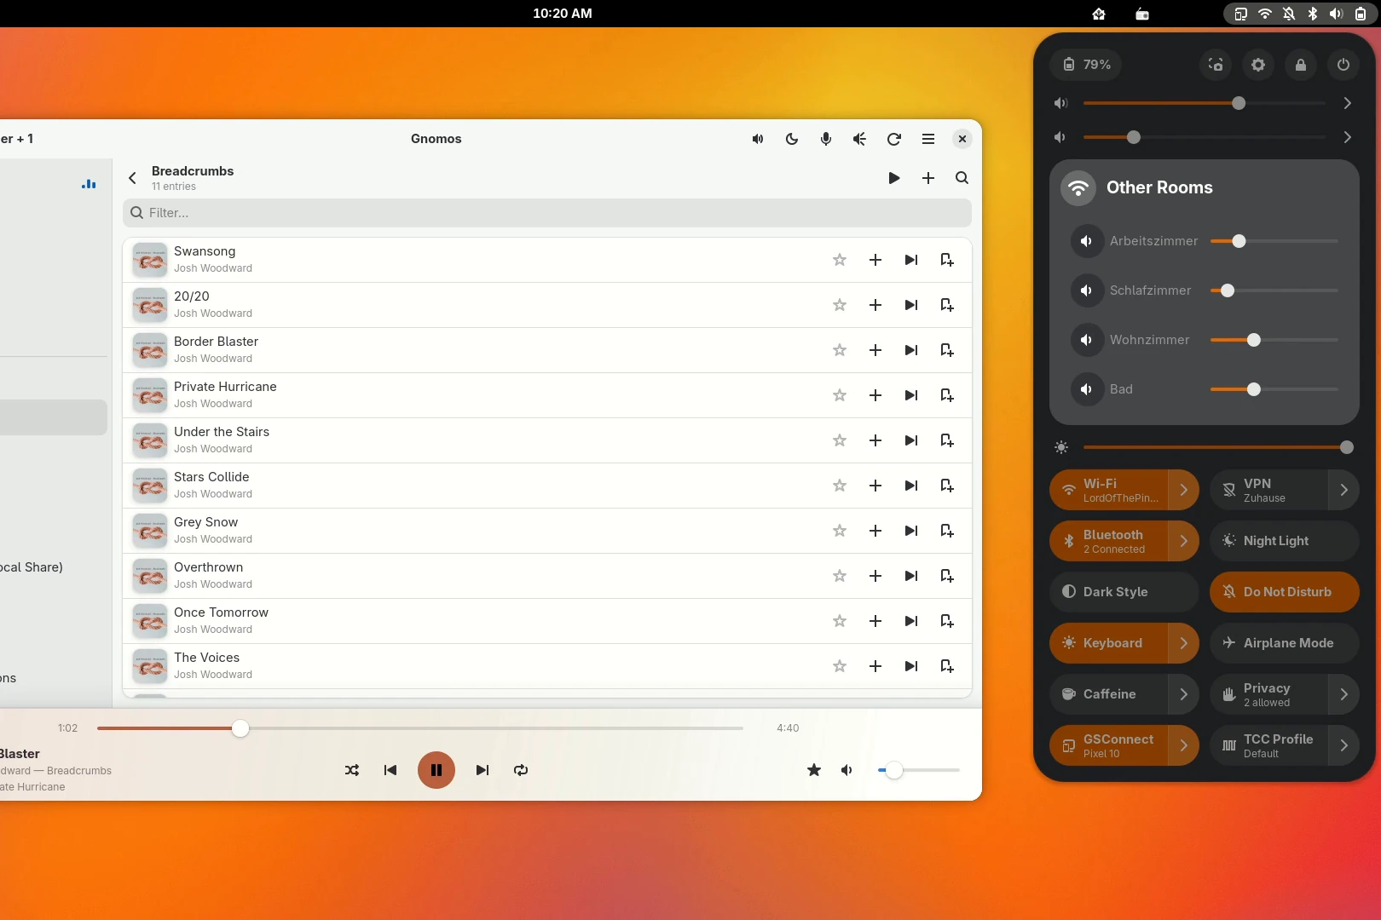
Task: Toggle the moon sleep-timer icon in Gnomos header
Action: tap(792, 139)
